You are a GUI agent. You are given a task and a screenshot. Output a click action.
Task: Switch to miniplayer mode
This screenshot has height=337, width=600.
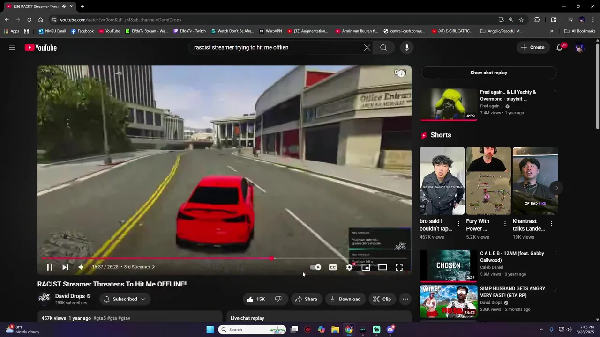[366, 267]
